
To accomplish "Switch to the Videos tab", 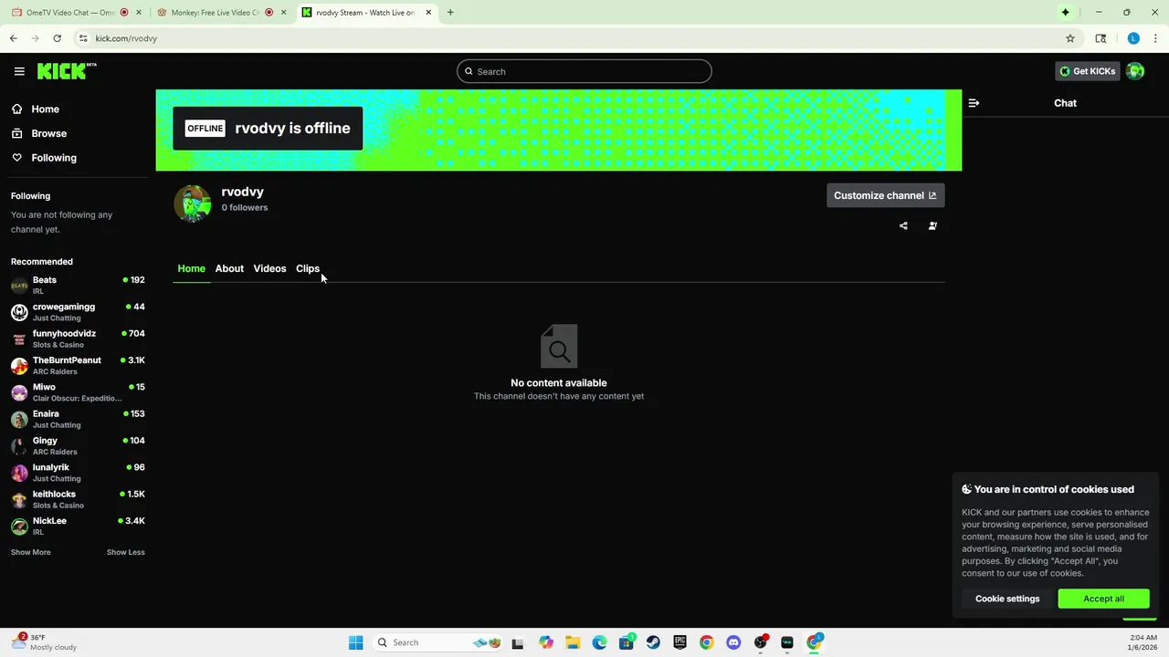I will click(x=269, y=268).
